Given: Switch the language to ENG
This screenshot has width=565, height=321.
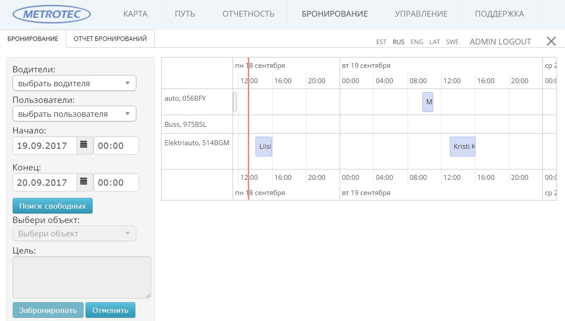Looking at the screenshot, I should tap(417, 42).
